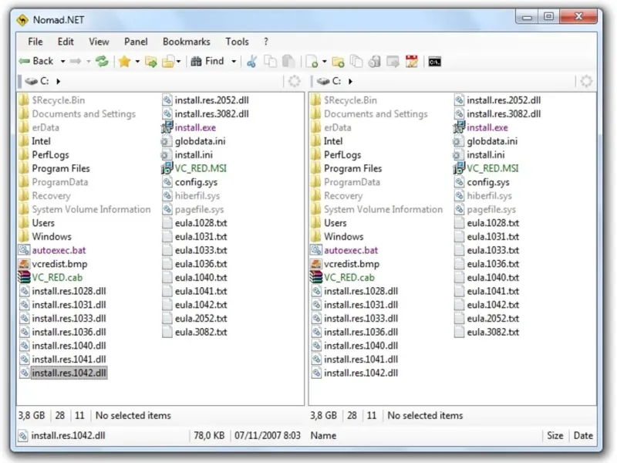
Task: Click the VC_RED.cab archive icon in the right panel
Action: (316, 277)
